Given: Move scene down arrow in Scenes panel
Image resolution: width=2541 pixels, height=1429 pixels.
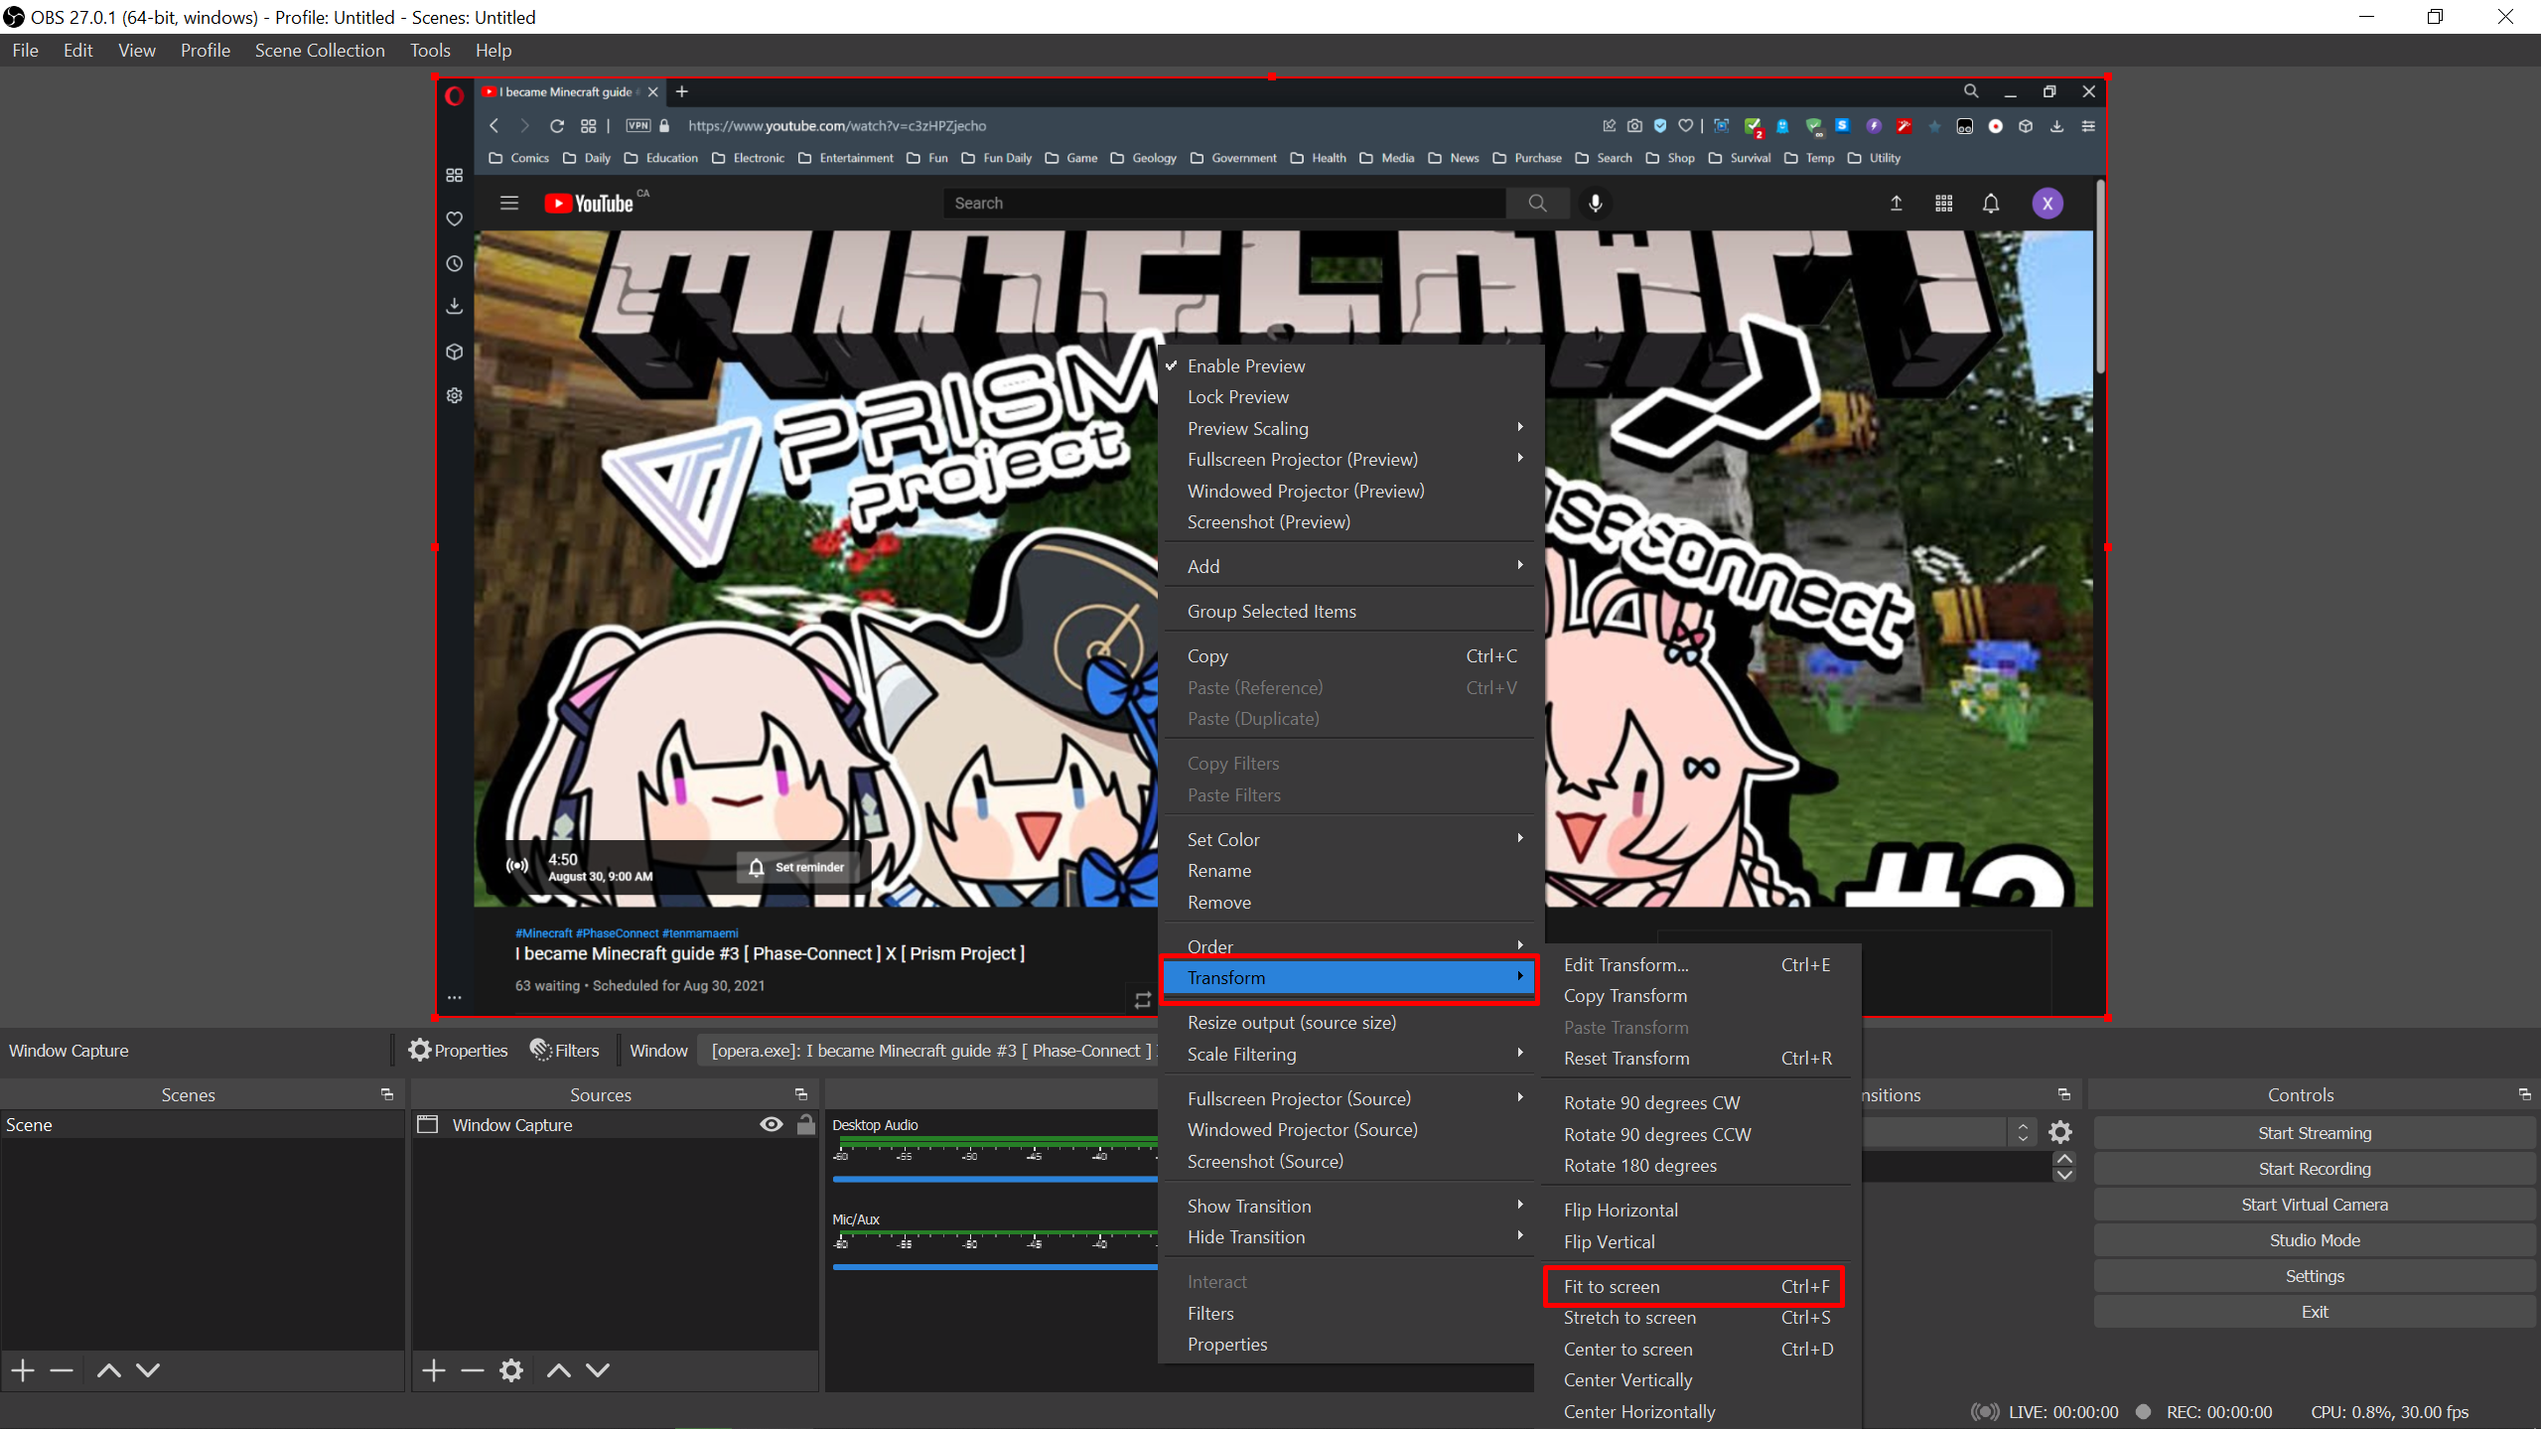Looking at the screenshot, I should point(148,1371).
